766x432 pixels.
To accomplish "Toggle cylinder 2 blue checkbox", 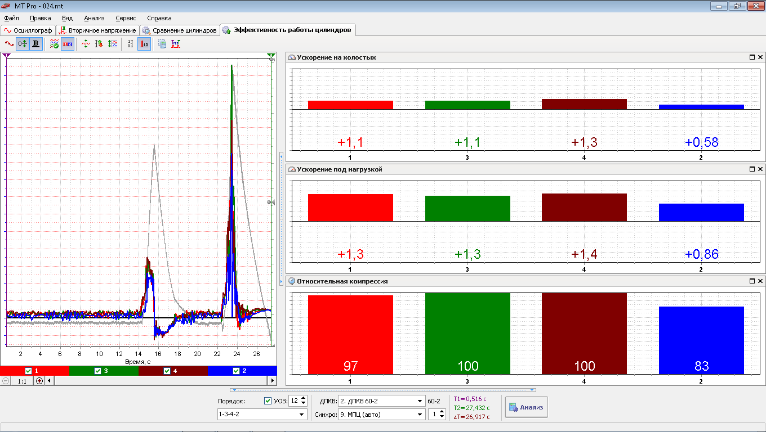I will (237, 371).
